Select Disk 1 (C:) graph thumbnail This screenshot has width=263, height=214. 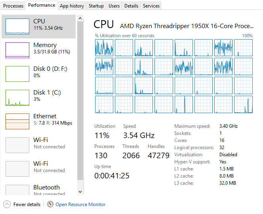[17, 97]
